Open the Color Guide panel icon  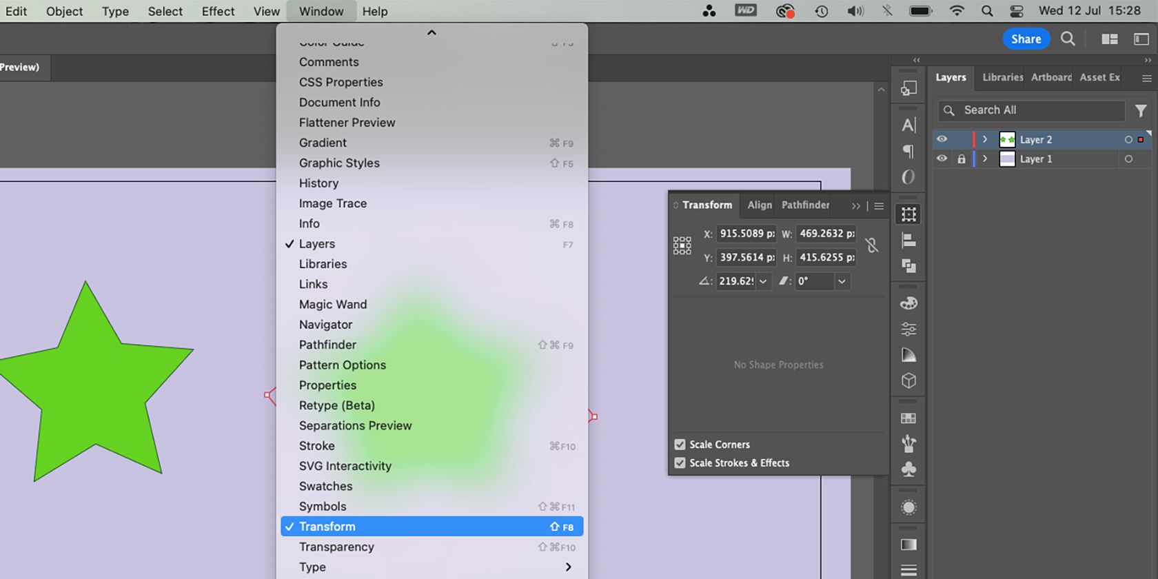[908, 355]
